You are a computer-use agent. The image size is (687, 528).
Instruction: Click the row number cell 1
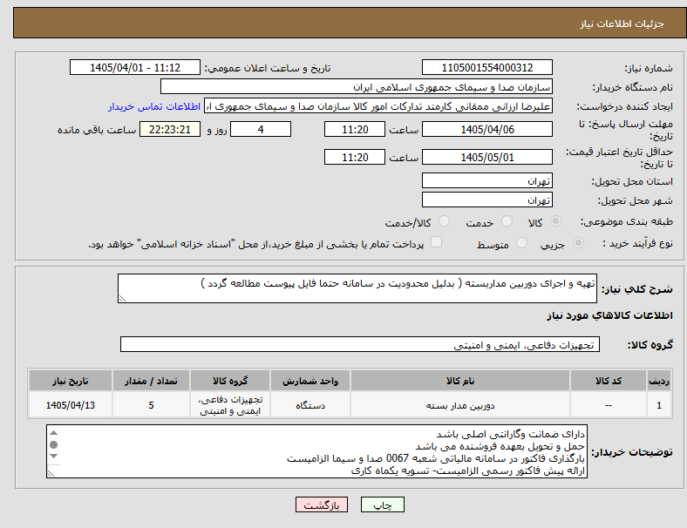coord(659,405)
